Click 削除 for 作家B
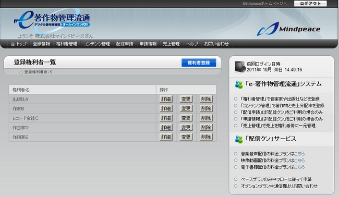Image resolution: width=339 pixels, height=197 pixels. click(x=206, y=108)
